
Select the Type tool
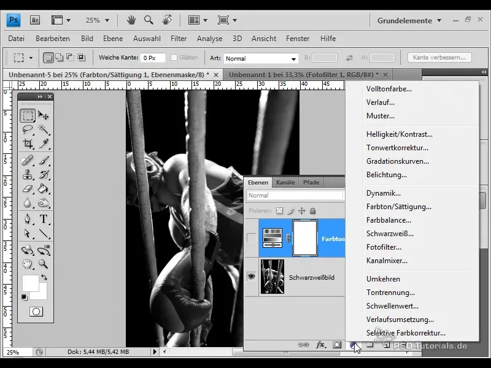[x=43, y=219]
